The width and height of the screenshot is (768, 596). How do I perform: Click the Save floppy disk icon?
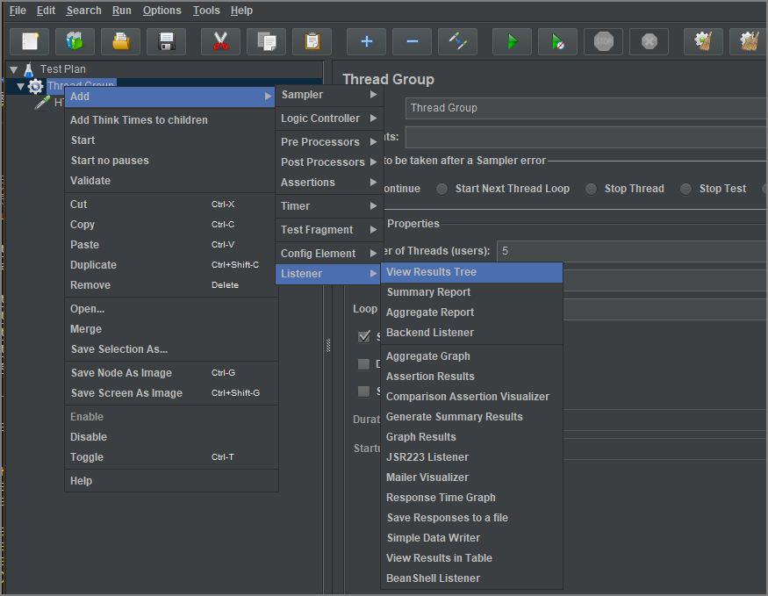(166, 41)
